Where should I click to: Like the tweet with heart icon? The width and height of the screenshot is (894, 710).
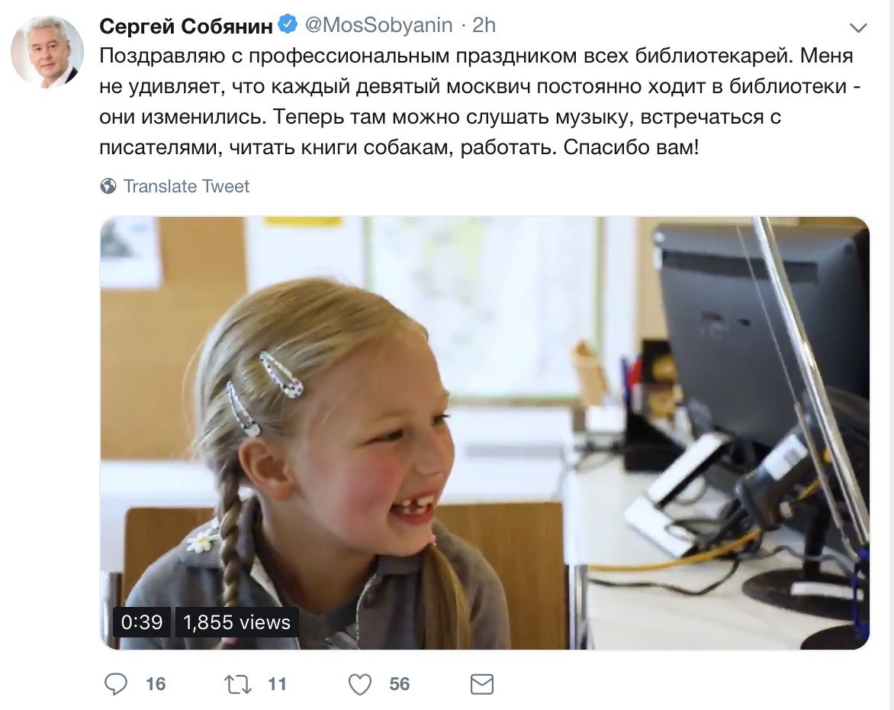[360, 684]
